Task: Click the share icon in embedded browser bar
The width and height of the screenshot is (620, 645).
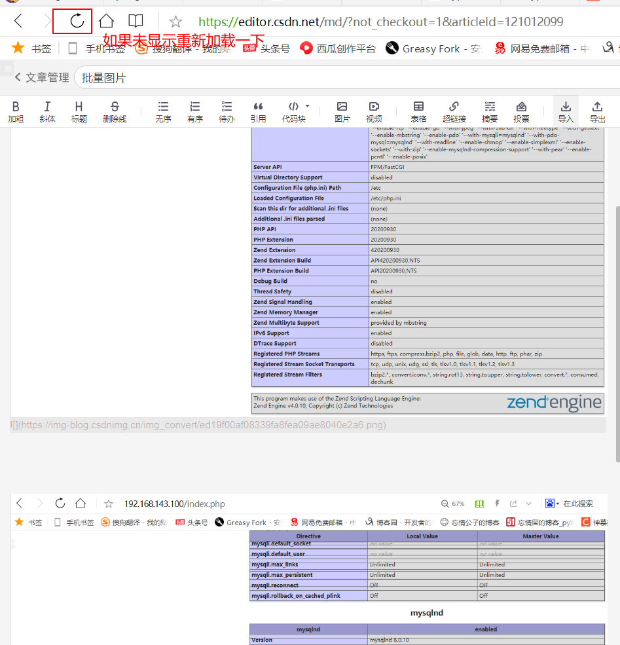Action: pyautogui.click(x=513, y=504)
